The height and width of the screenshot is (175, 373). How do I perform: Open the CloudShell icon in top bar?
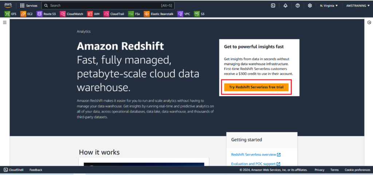click(x=273, y=5)
